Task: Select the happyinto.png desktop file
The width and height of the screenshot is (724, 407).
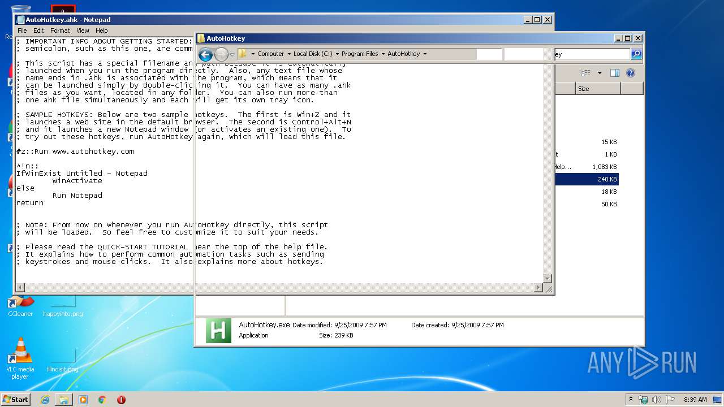Action: point(63,306)
